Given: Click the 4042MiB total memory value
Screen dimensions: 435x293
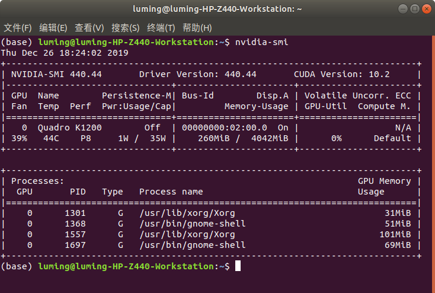Looking at the screenshot, I should click(x=270, y=138).
